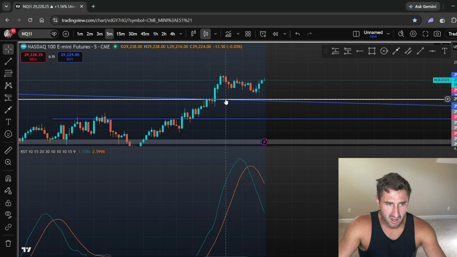Select the trend line drawing tool
This screenshot has height=257, width=457.
tap(8, 61)
